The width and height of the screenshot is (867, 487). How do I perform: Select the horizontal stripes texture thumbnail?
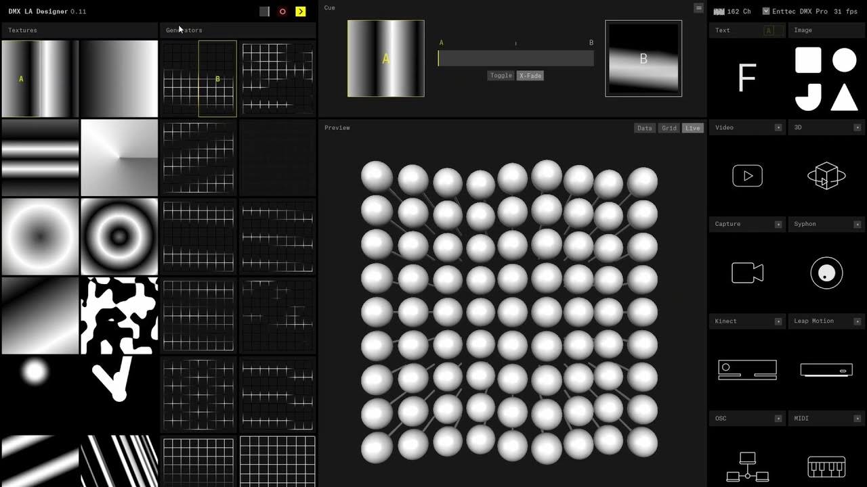click(40, 158)
